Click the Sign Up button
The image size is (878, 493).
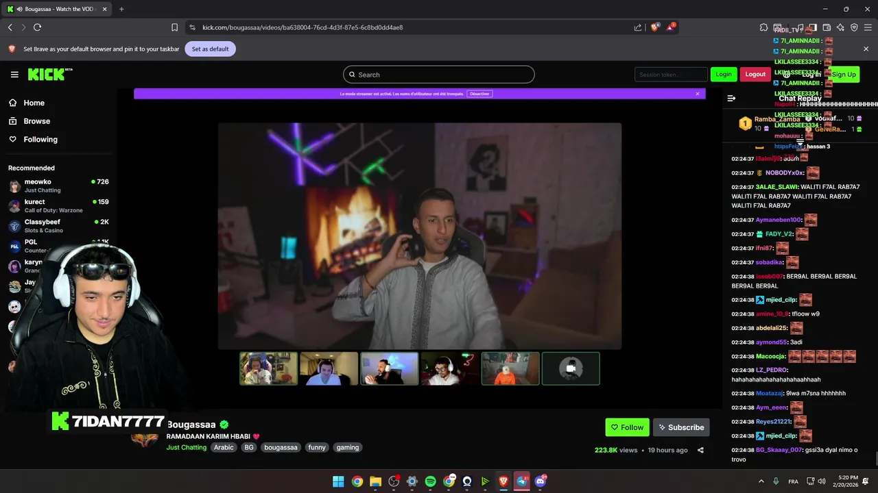844,74
